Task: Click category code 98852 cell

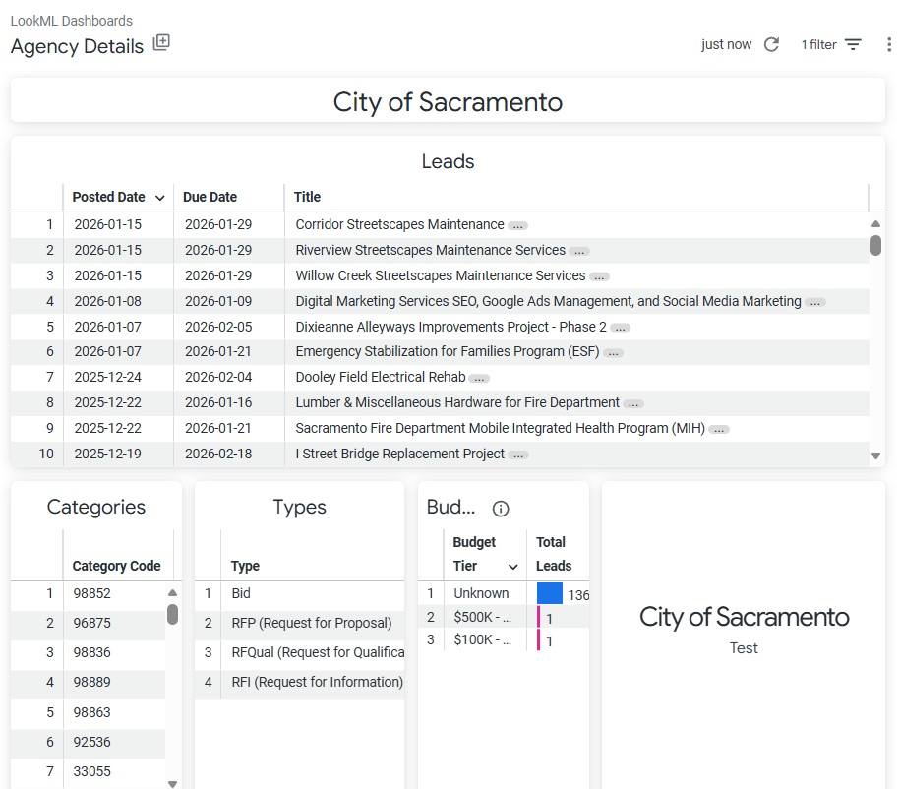Action: [92, 593]
